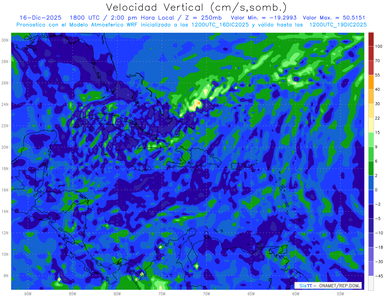The height and width of the screenshot is (298, 386).
Task: Click the 'Valor Max. = 50.5151' text
Action: coord(334,18)
